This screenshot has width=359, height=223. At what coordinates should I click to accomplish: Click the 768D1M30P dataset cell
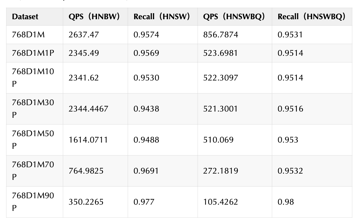click(33, 109)
